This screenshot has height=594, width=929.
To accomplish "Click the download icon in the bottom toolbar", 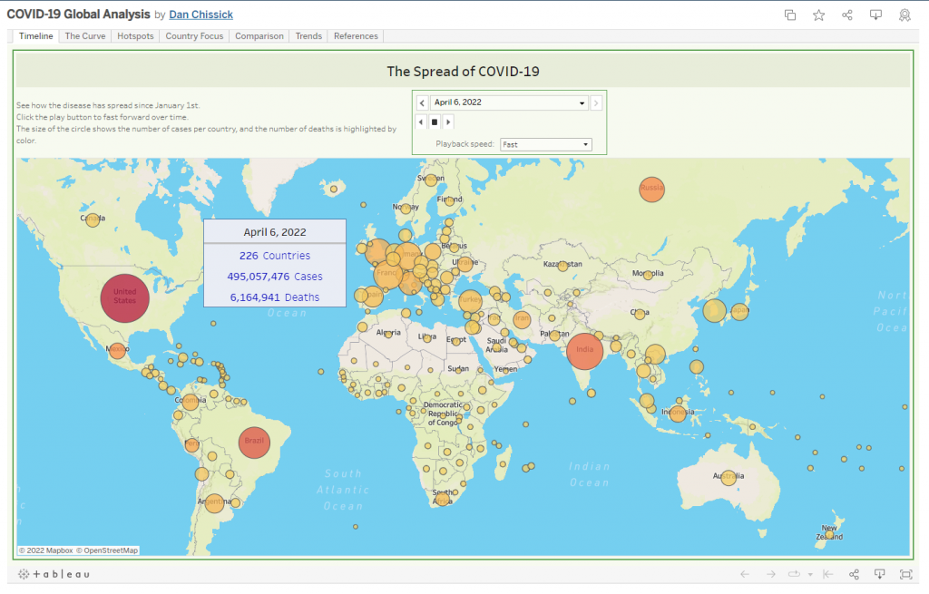I will [879, 574].
